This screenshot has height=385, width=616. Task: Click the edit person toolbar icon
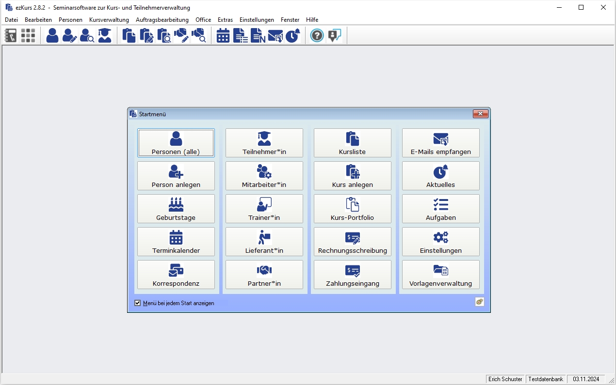click(x=70, y=35)
